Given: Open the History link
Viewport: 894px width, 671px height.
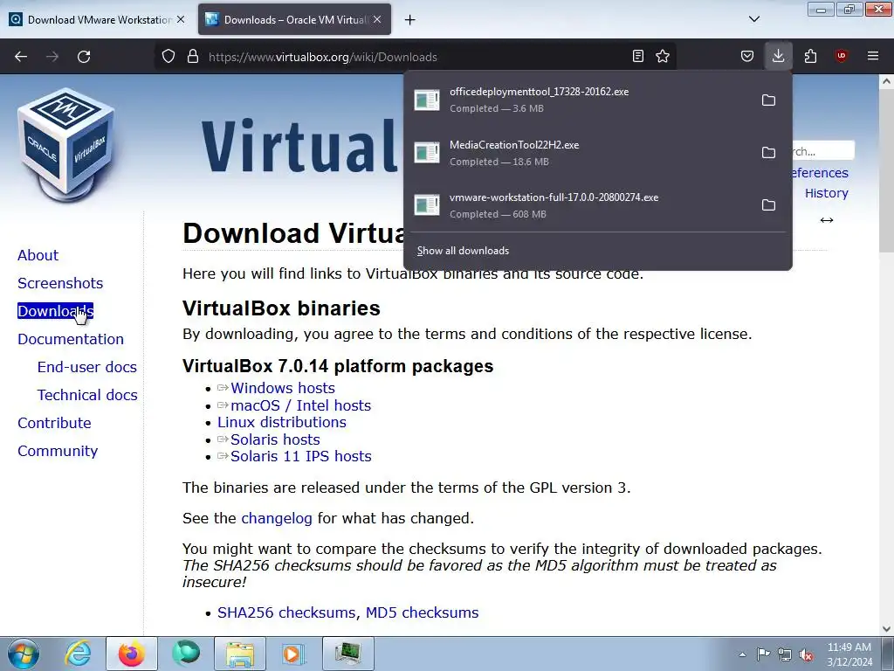Looking at the screenshot, I should point(826,193).
